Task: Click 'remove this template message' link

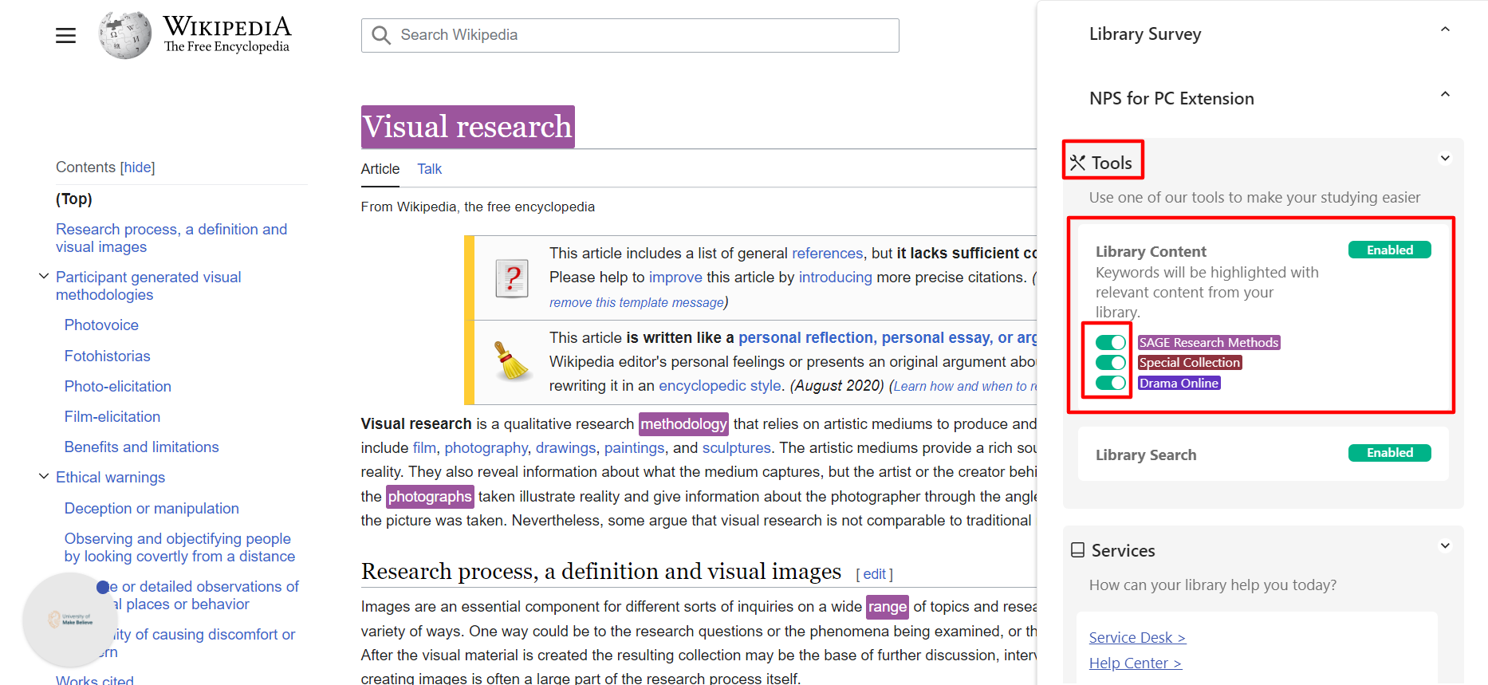Action: coord(636,302)
